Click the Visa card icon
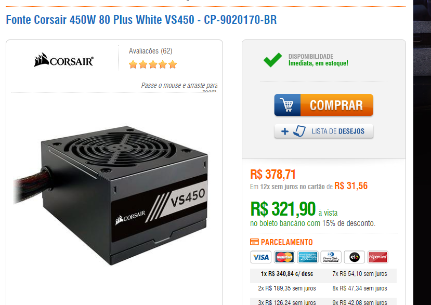Image resolution: width=431 pixels, height=305 pixels. click(x=260, y=257)
